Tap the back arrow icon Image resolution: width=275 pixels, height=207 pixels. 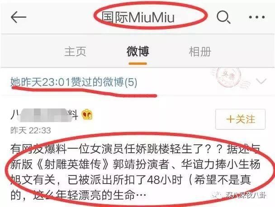click(x=19, y=17)
